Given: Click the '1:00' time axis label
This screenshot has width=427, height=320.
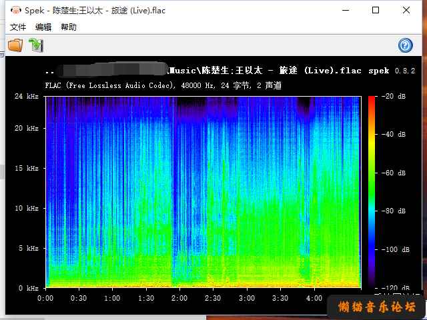Looking at the screenshot, I should tap(112, 298).
